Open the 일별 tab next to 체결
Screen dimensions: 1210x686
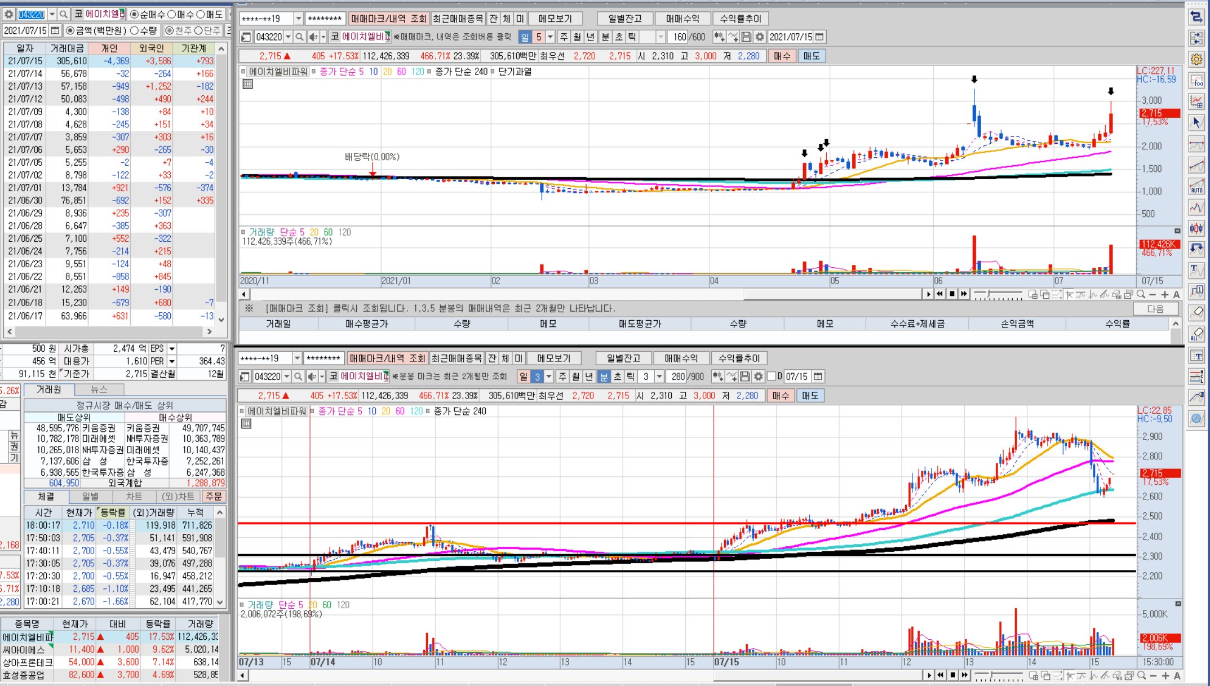(x=90, y=497)
